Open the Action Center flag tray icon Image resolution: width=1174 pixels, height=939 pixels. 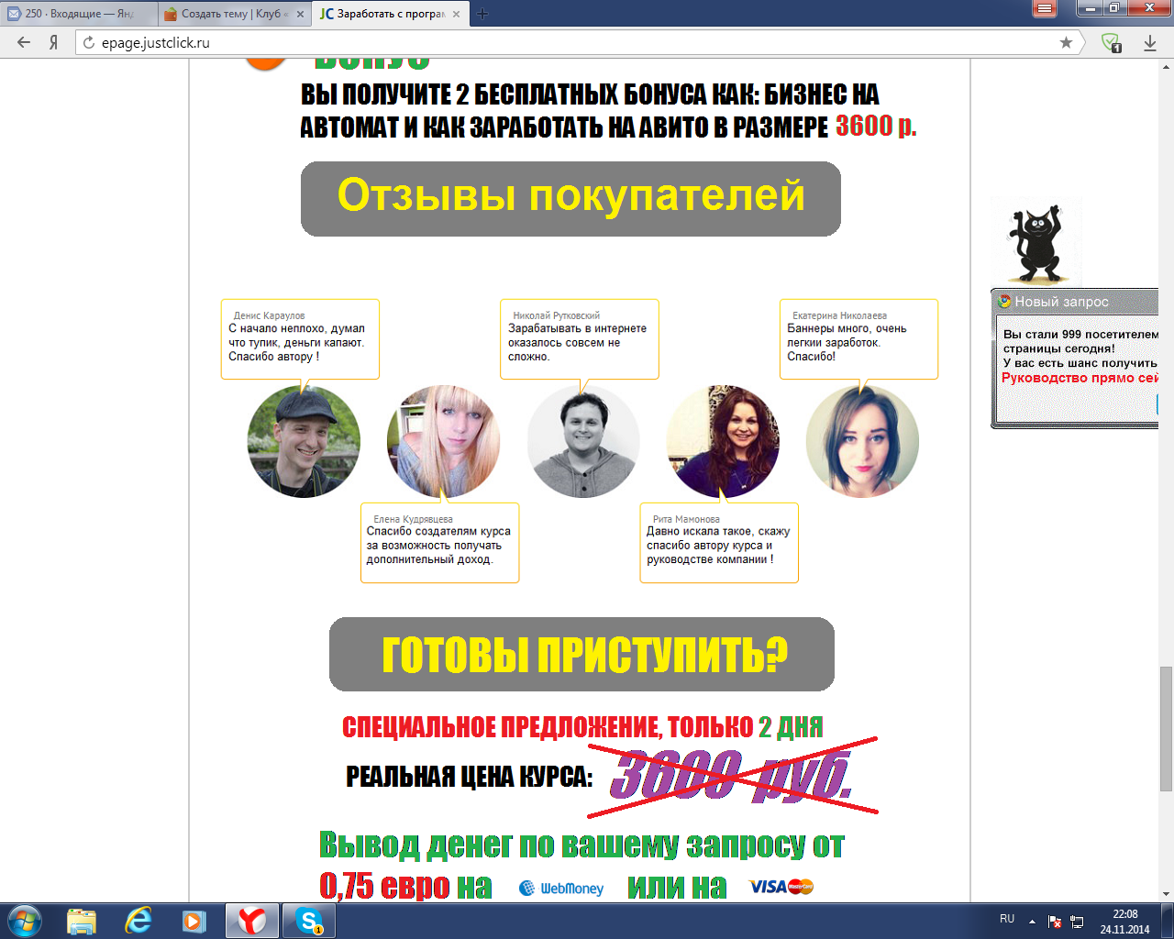(x=1055, y=921)
